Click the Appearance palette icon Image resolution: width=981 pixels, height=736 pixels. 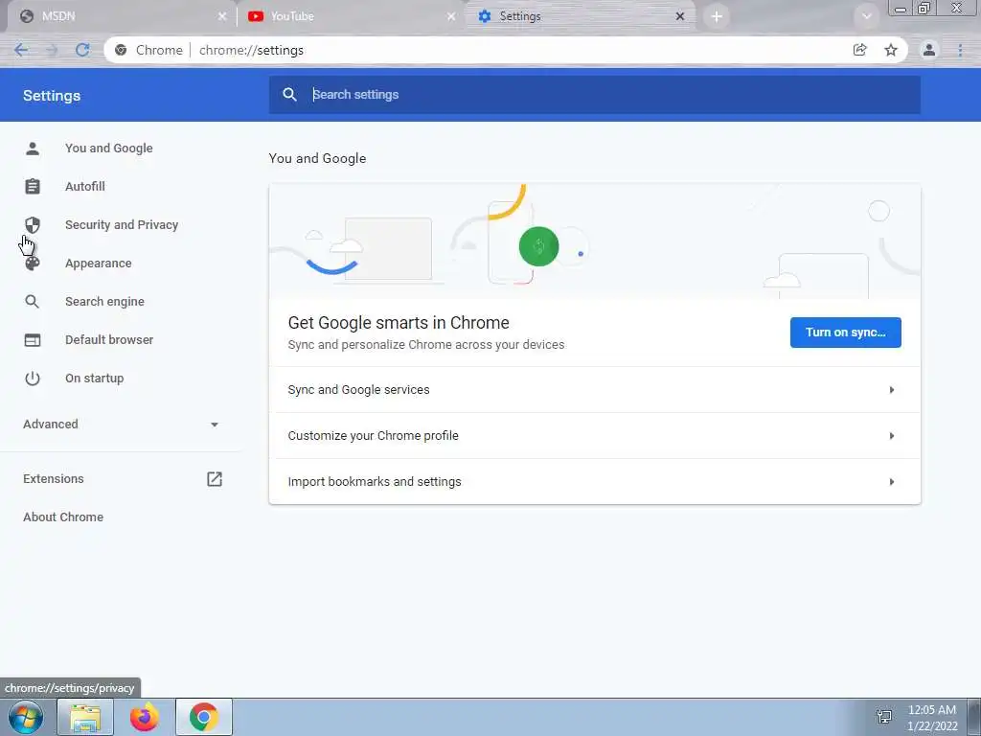pos(33,264)
